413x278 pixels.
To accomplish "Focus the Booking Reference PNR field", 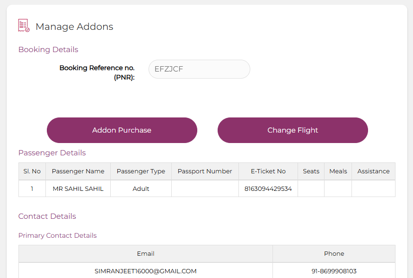I will click(x=199, y=69).
